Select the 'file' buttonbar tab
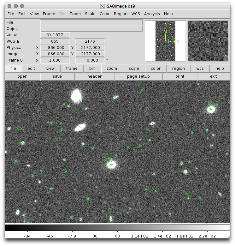 13,69
